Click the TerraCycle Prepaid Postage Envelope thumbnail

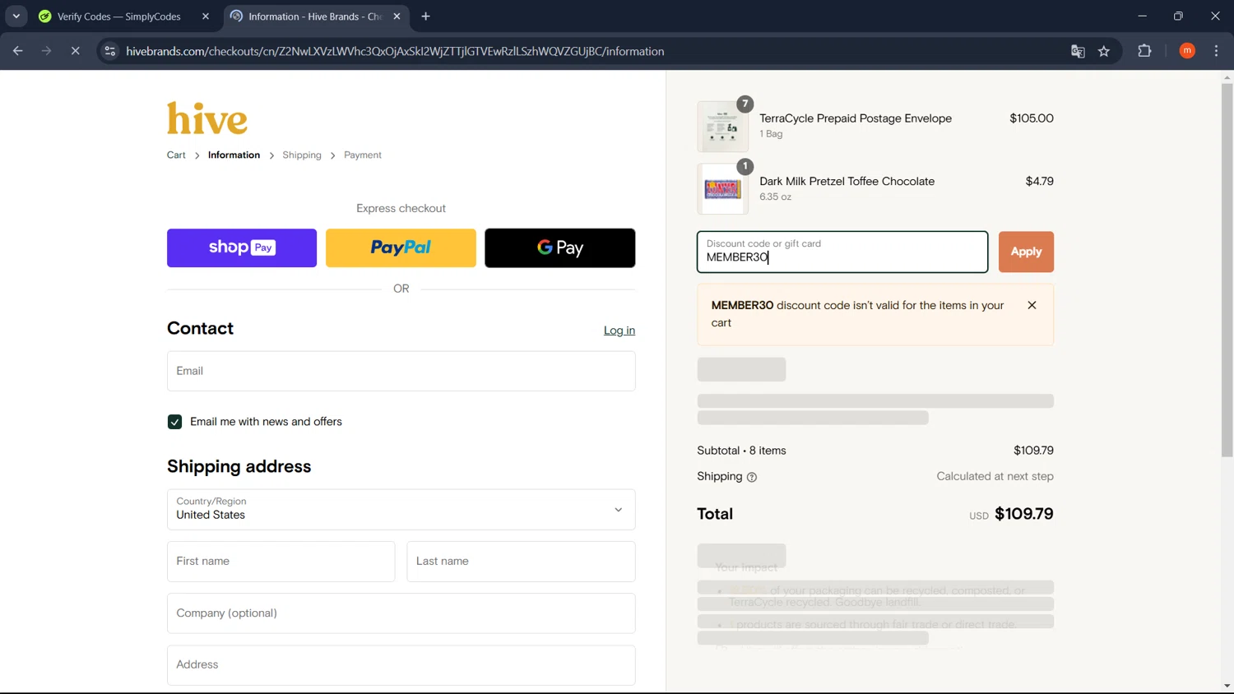[x=722, y=127]
